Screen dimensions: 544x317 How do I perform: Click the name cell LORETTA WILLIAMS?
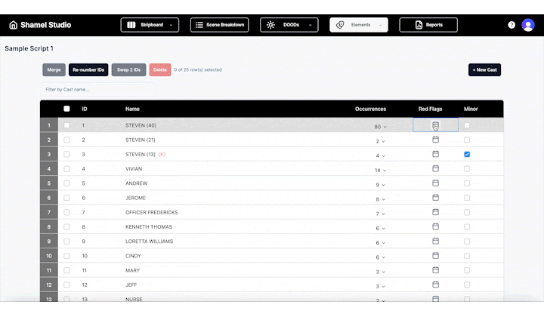coord(149,242)
